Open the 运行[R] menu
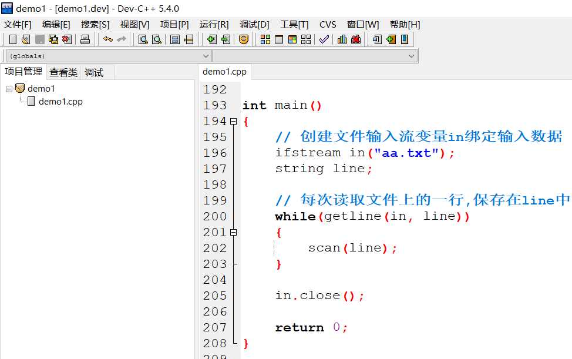The height and width of the screenshot is (359, 572). (x=214, y=25)
